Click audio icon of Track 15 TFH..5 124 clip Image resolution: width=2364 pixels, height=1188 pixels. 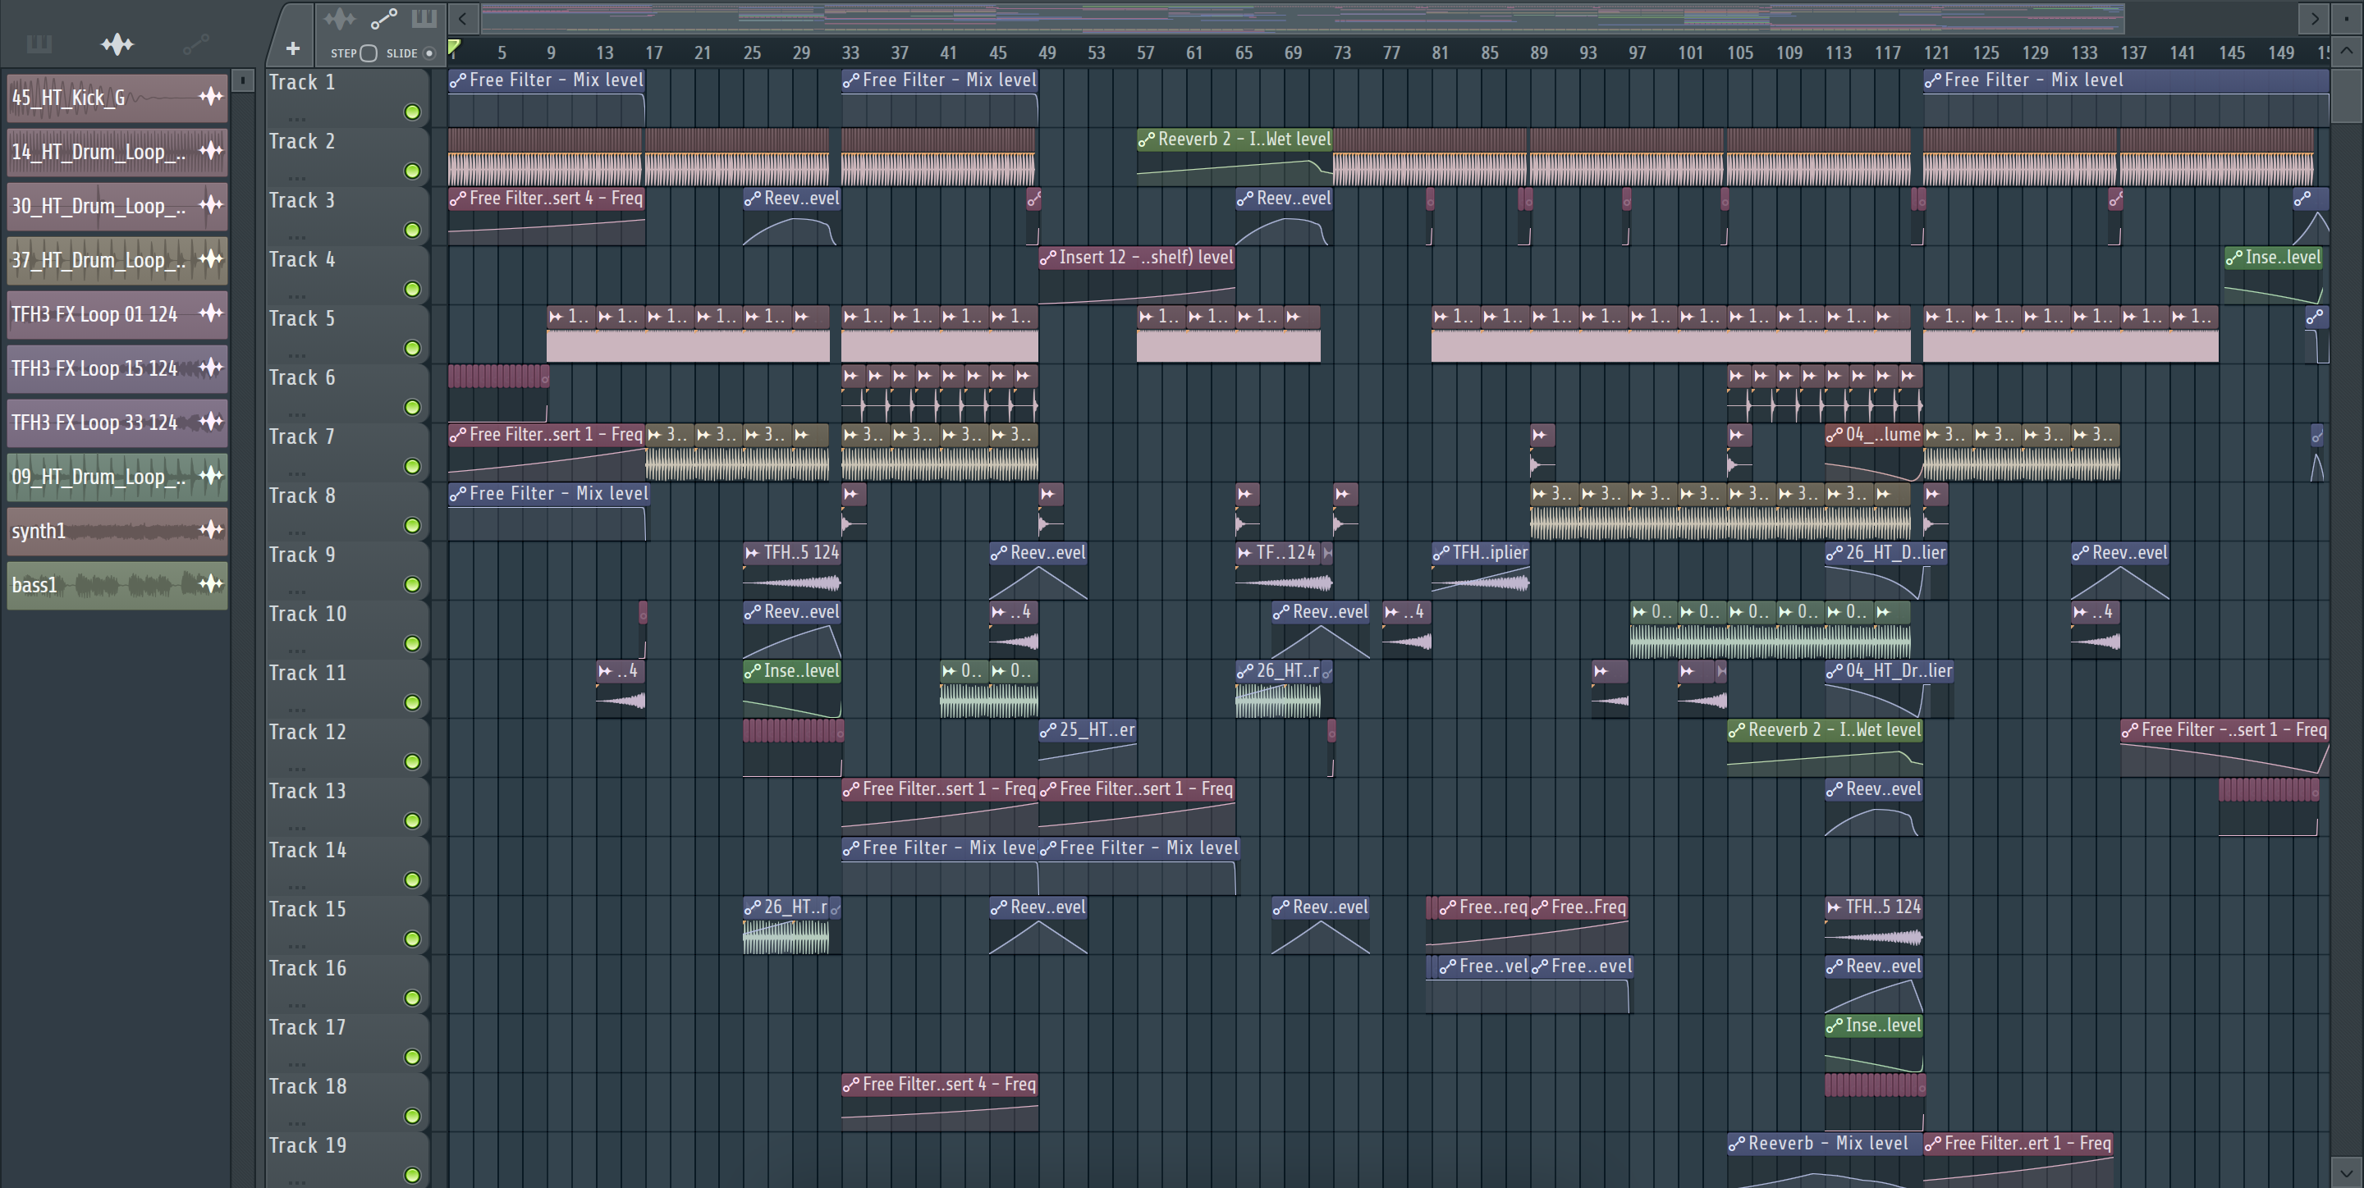tap(1834, 907)
